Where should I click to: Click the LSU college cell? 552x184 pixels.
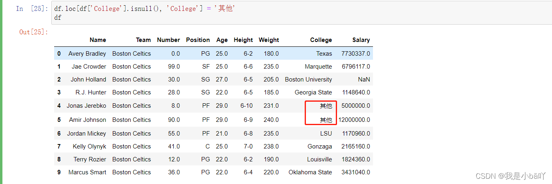tap(326, 134)
